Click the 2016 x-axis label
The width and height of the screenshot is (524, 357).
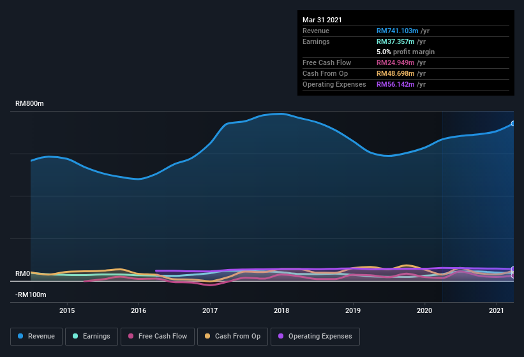coord(138,310)
